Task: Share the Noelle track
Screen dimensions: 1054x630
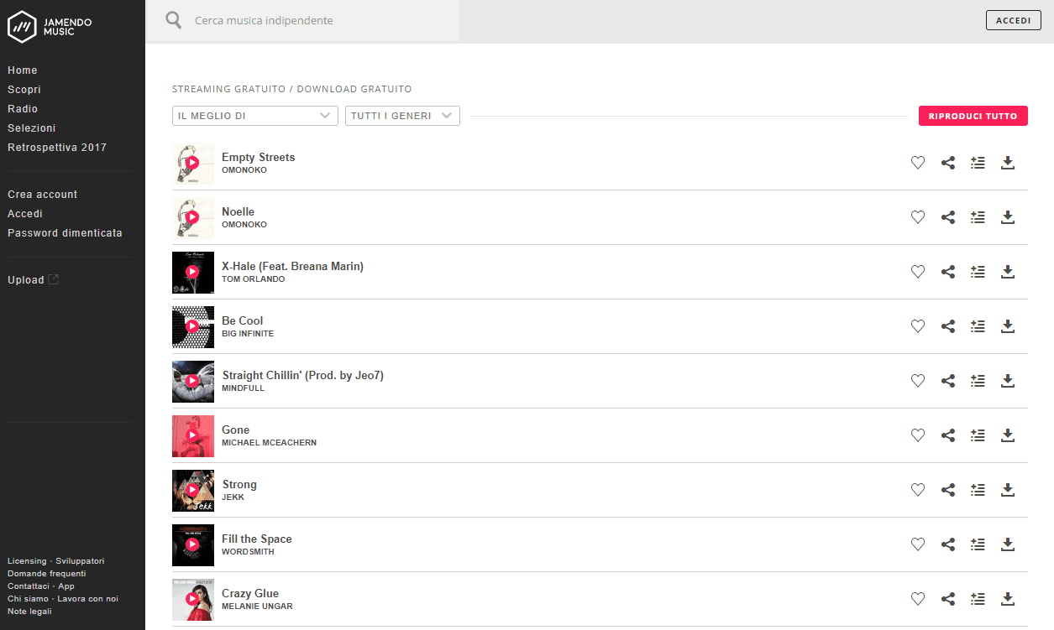Action: pyautogui.click(x=948, y=217)
